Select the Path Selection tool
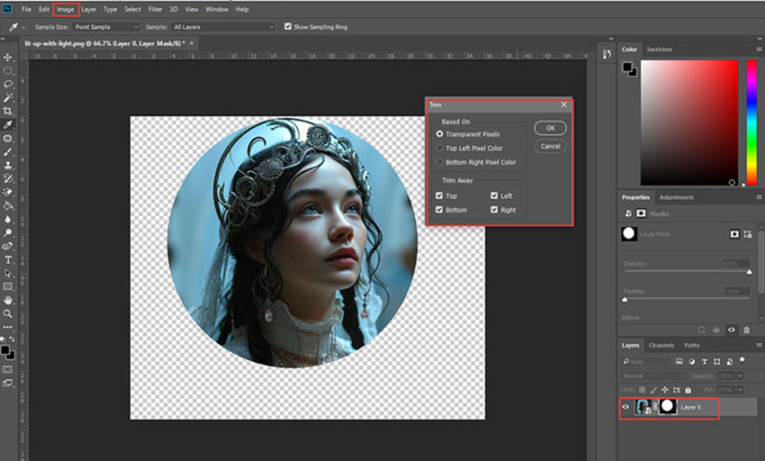The image size is (765, 461). (8, 274)
